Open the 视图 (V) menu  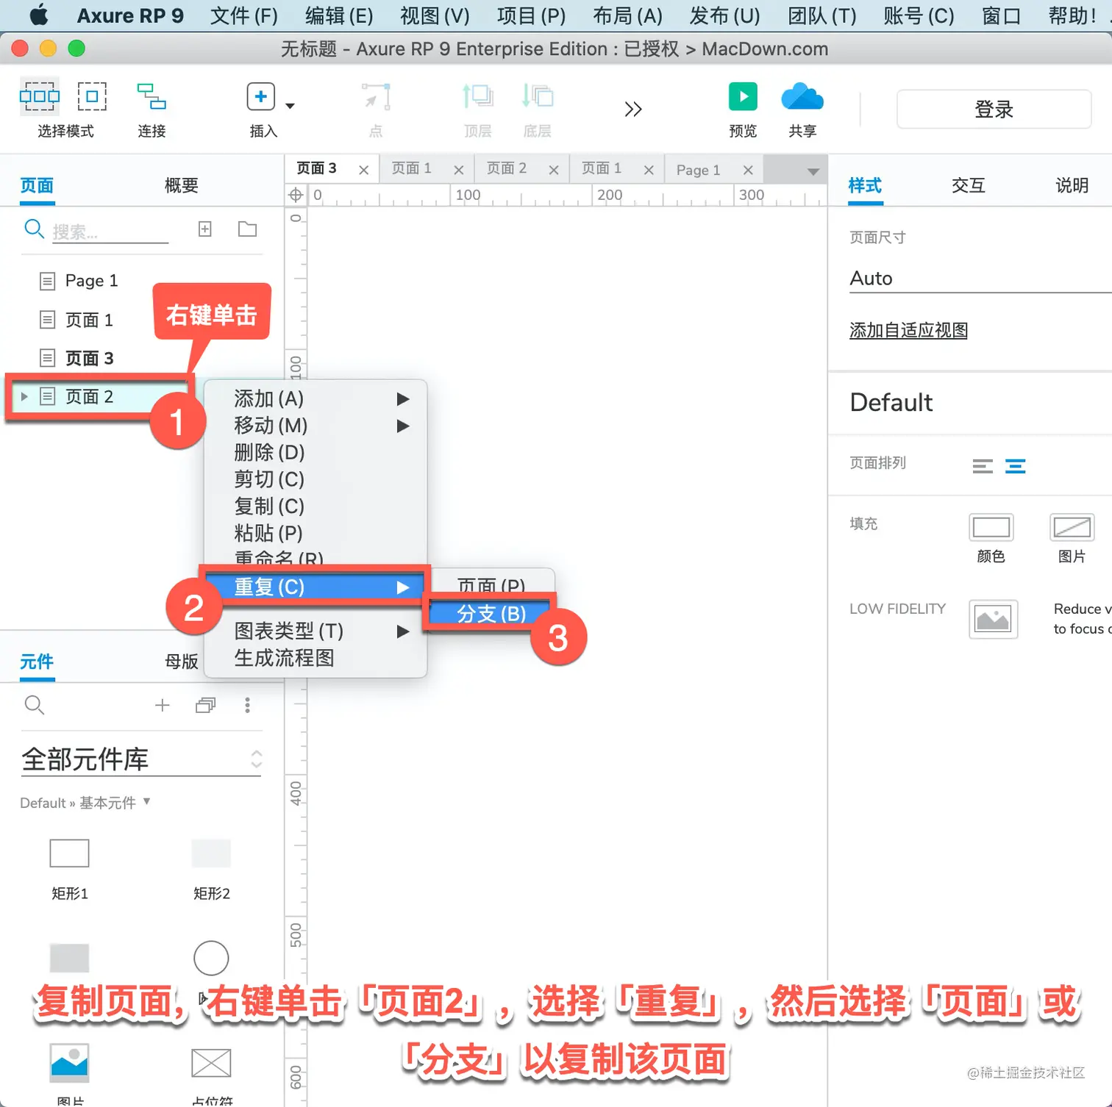tap(435, 15)
